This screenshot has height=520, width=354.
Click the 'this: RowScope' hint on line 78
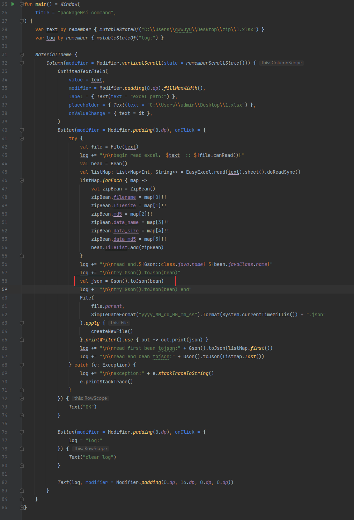(x=90, y=449)
